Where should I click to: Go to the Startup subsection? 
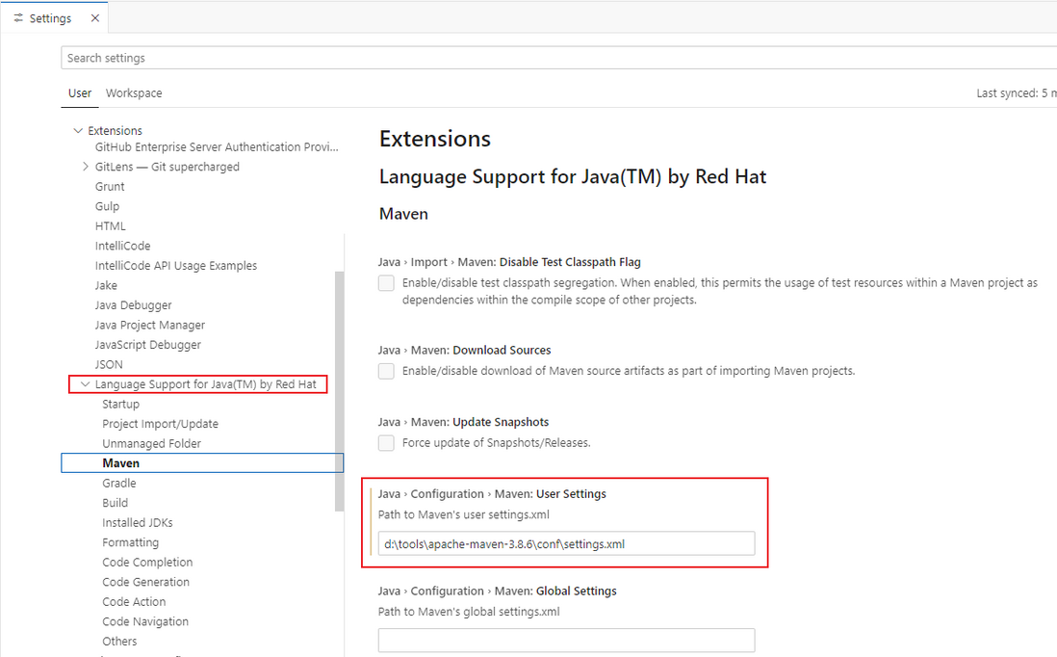(x=120, y=404)
